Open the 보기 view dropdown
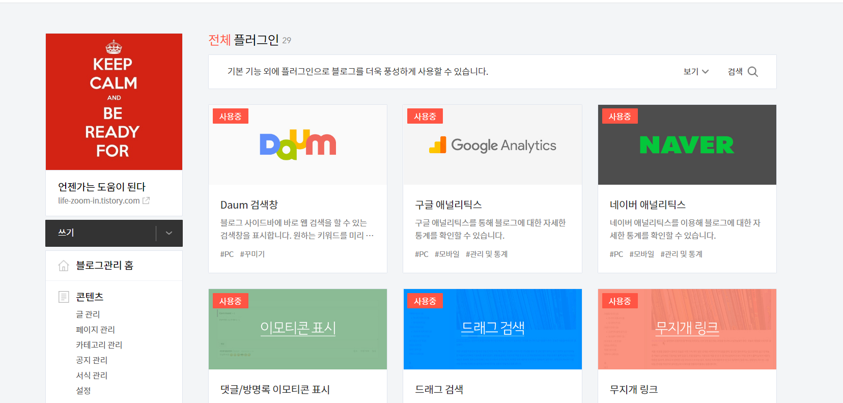The height and width of the screenshot is (403, 843). click(x=696, y=72)
